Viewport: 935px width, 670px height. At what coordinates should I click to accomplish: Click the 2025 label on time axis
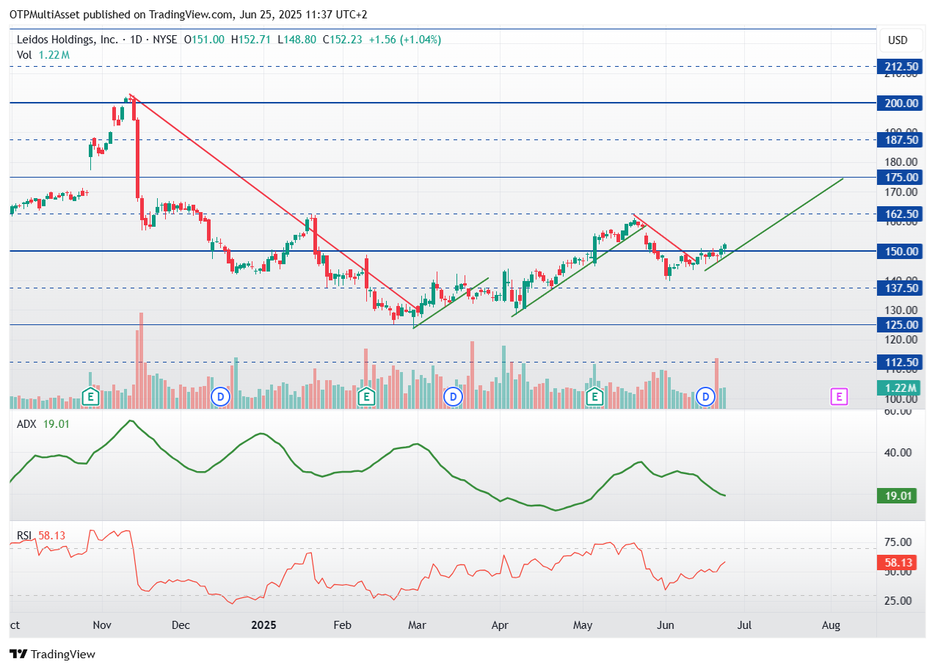coord(263,625)
